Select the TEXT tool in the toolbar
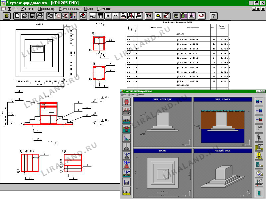The width and height of the screenshot is (266, 199). pos(149,16)
